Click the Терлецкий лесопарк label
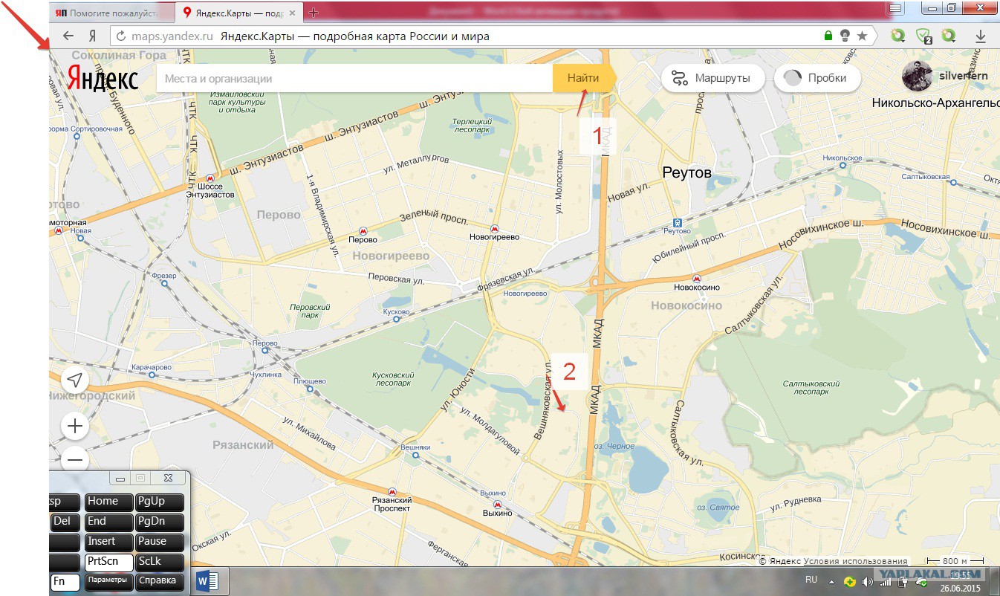This screenshot has width=1000, height=596. pyautogui.click(x=472, y=125)
